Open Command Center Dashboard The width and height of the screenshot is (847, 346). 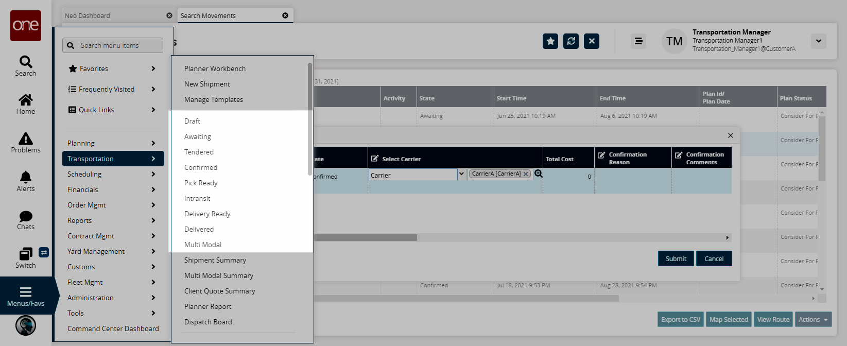[113, 328]
